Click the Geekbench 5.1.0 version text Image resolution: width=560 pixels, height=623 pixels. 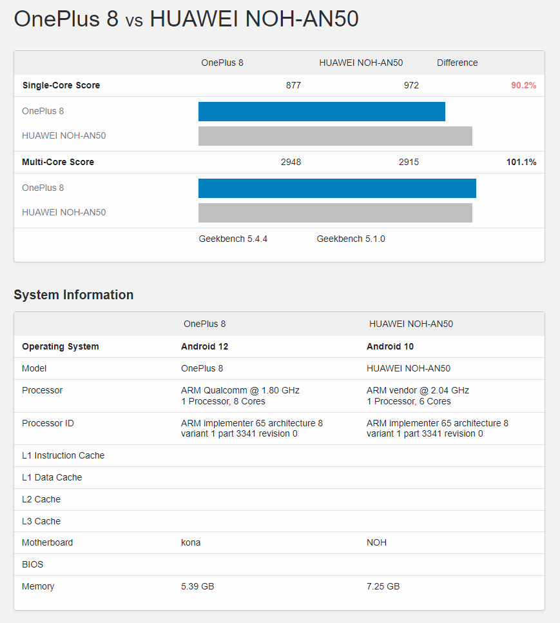pos(351,239)
